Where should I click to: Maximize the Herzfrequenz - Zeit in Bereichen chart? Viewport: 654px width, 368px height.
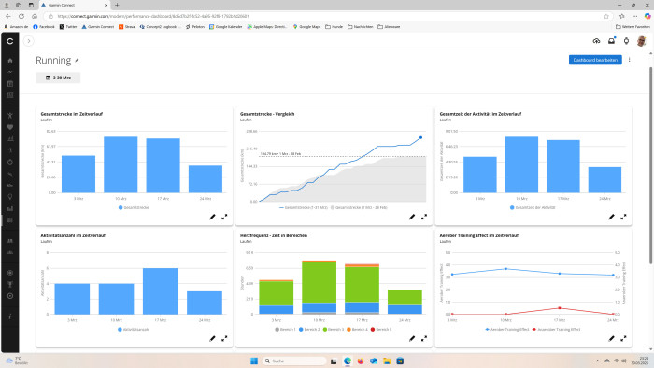(424, 338)
